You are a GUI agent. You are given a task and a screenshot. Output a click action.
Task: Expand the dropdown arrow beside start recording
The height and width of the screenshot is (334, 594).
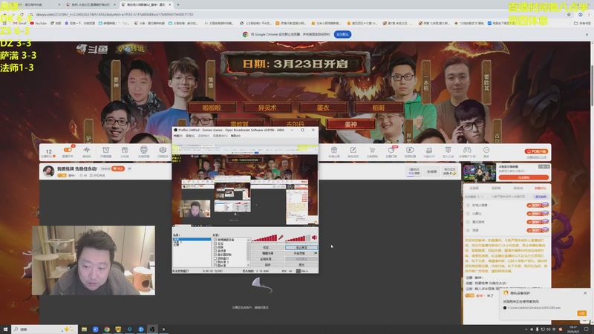click(316, 253)
